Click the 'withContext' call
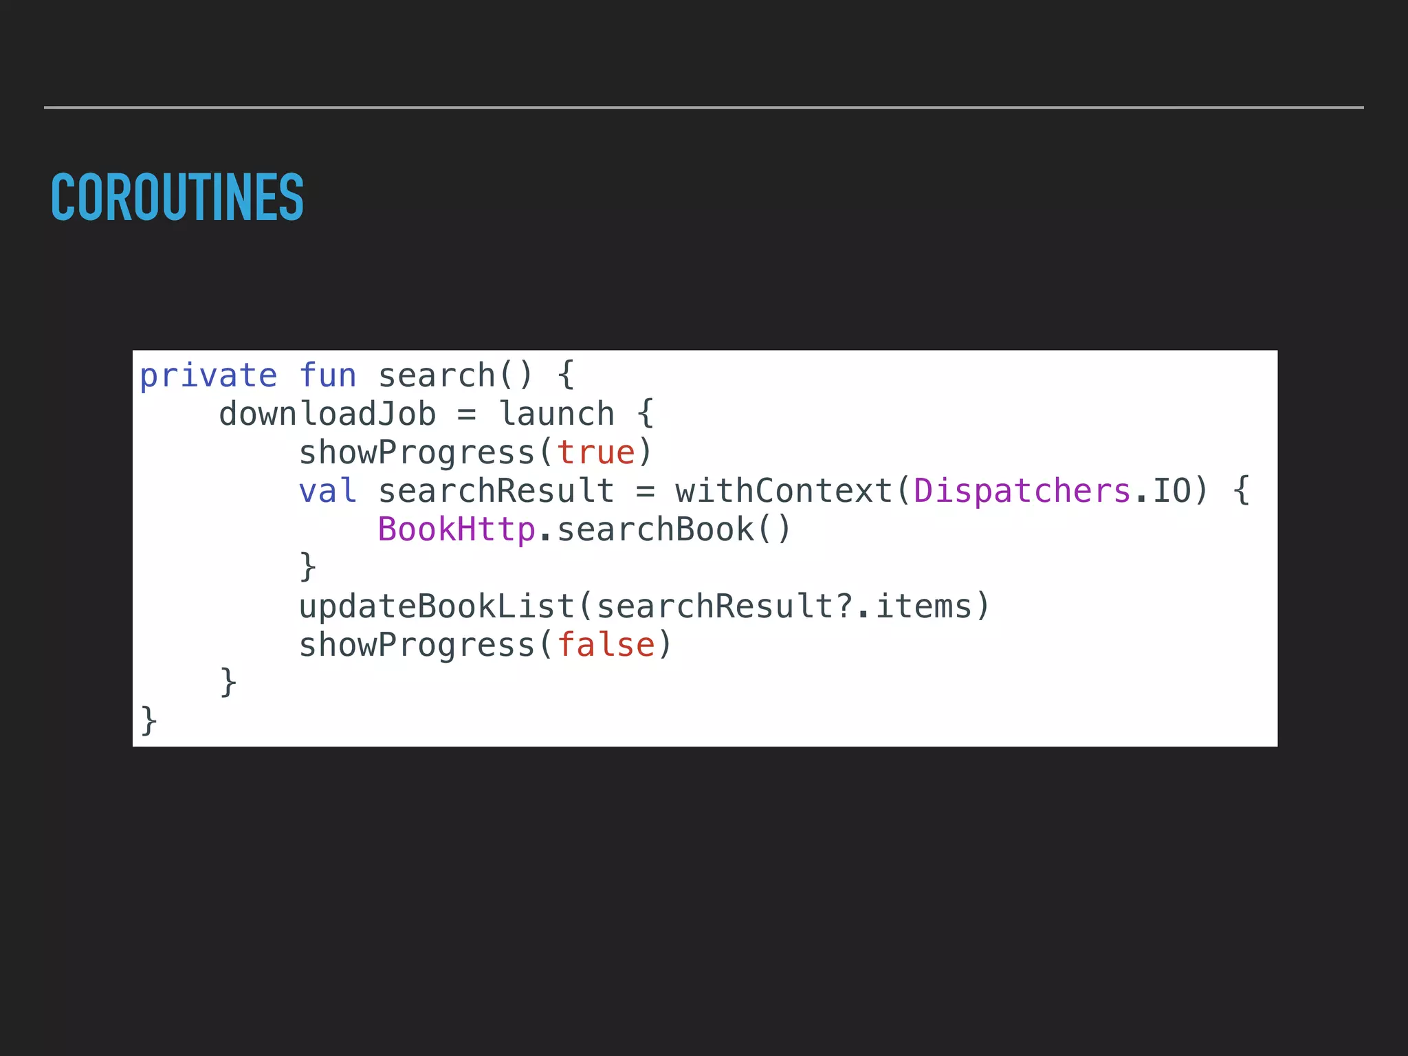The height and width of the screenshot is (1056, 1408). coord(784,492)
